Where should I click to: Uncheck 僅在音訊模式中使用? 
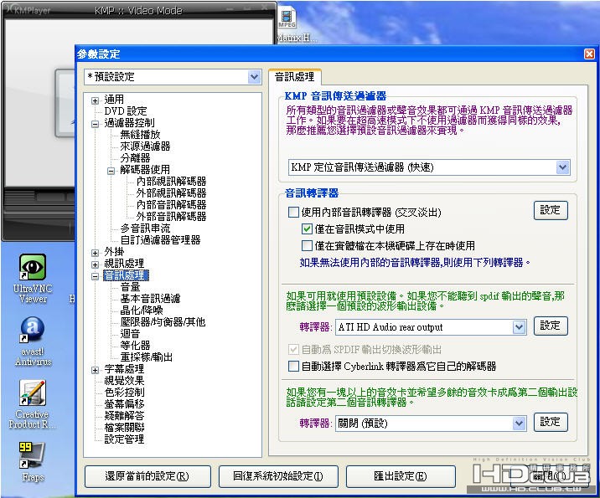click(x=307, y=229)
